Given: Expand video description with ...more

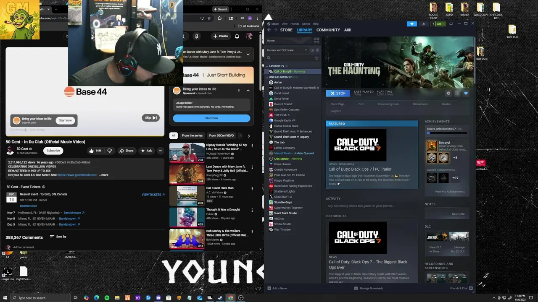Looking at the screenshot, I should [x=103, y=175].
